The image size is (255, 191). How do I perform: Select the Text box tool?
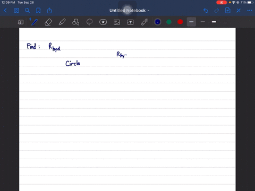tap(131, 22)
